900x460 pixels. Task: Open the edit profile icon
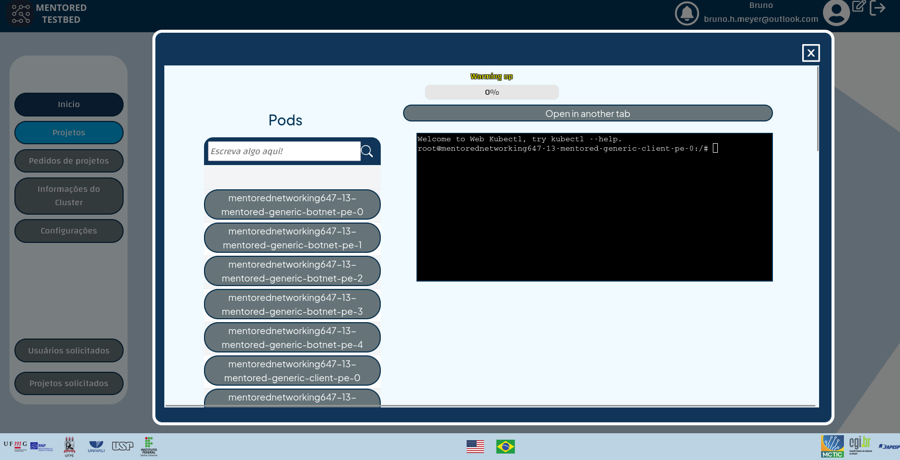860,7
